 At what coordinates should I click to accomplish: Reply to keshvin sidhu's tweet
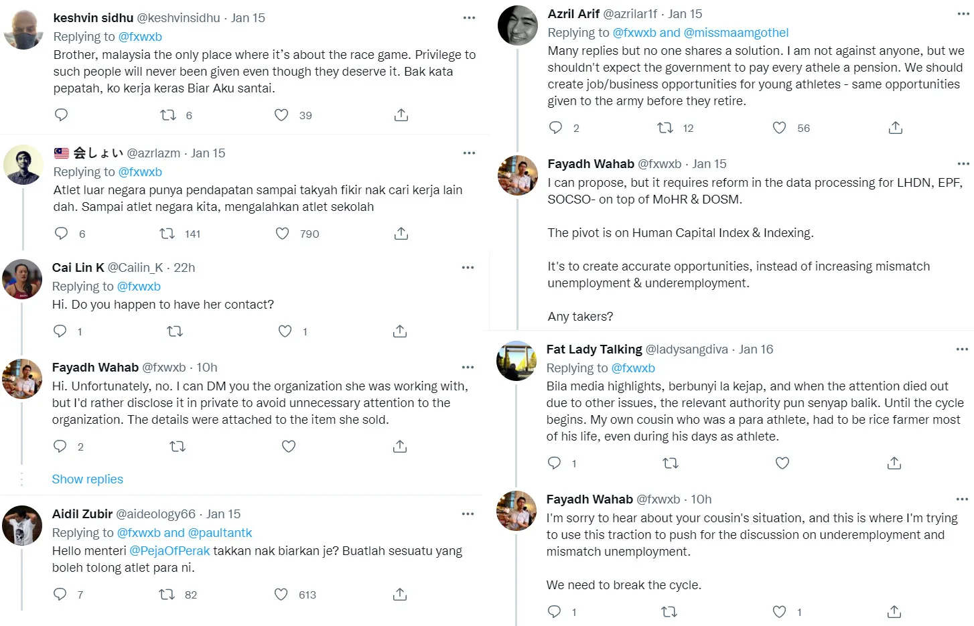[62, 115]
